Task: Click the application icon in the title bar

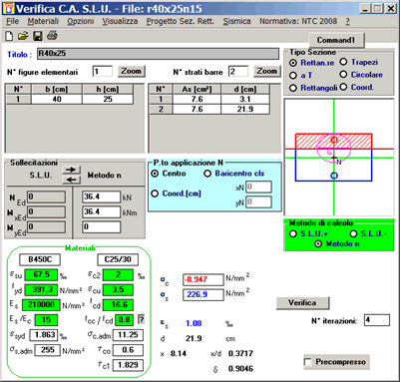Action: click(x=9, y=8)
